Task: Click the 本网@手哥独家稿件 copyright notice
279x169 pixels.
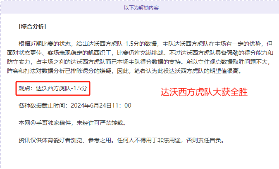Action: tap(72, 123)
